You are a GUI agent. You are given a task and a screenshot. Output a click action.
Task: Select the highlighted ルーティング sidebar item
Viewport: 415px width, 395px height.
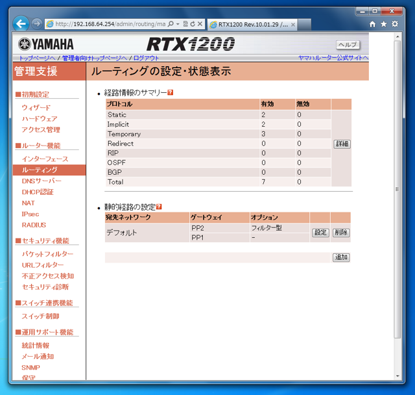tap(49, 170)
